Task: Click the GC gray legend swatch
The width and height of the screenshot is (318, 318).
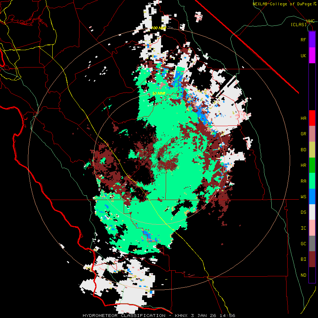Action: 312,243
